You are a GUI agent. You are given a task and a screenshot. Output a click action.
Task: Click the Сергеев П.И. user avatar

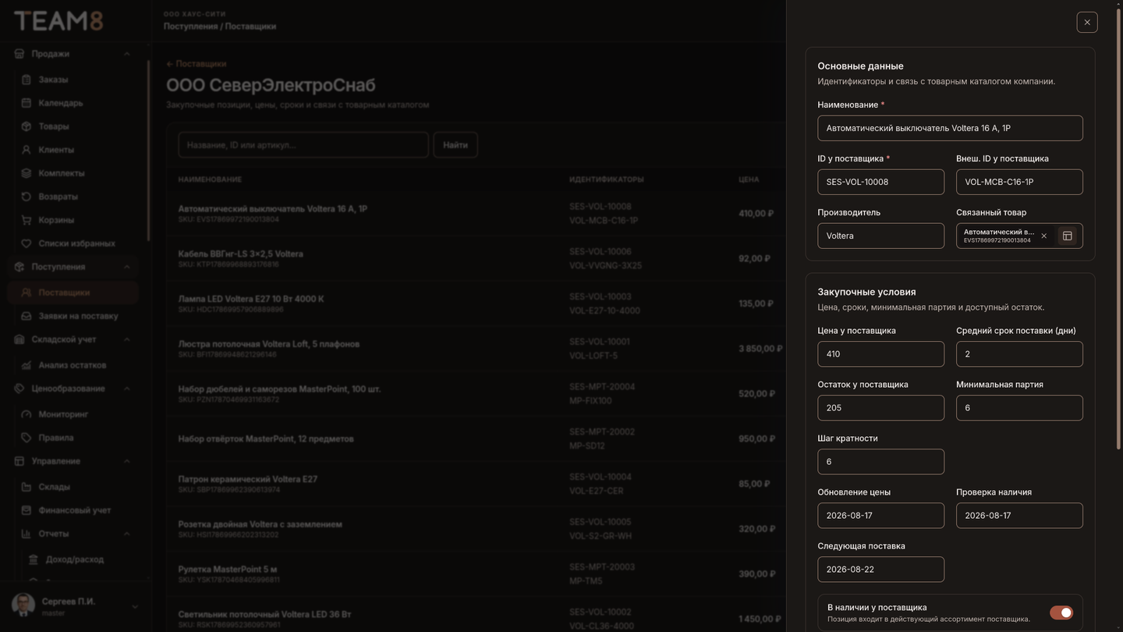[x=23, y=605]
